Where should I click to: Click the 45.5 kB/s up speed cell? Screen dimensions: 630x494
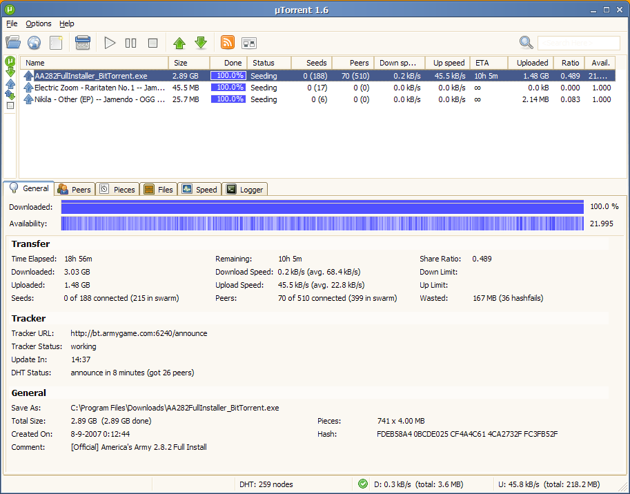pos(450,75)
